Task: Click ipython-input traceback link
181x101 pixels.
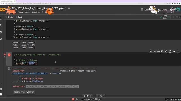Action: 30,73
